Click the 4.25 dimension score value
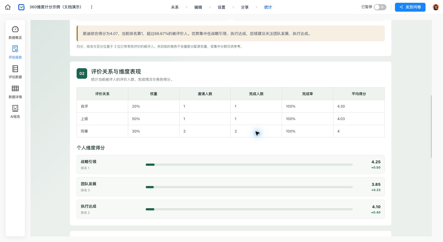443x242 pixels. 376,162
